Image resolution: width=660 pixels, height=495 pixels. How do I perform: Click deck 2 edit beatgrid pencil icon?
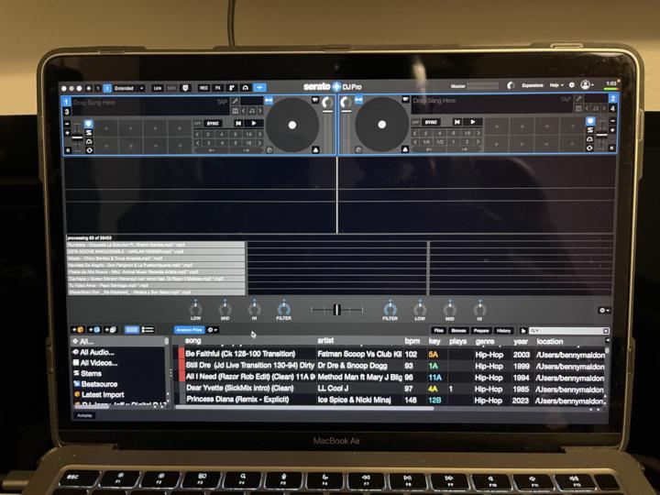(x=579, y=98)
